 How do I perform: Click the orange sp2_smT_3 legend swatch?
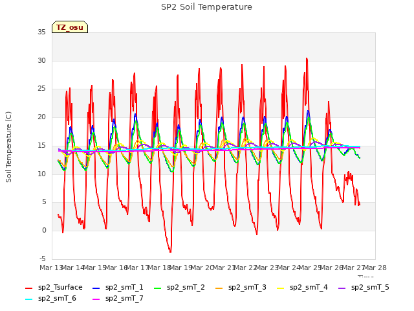click(219, 288)
